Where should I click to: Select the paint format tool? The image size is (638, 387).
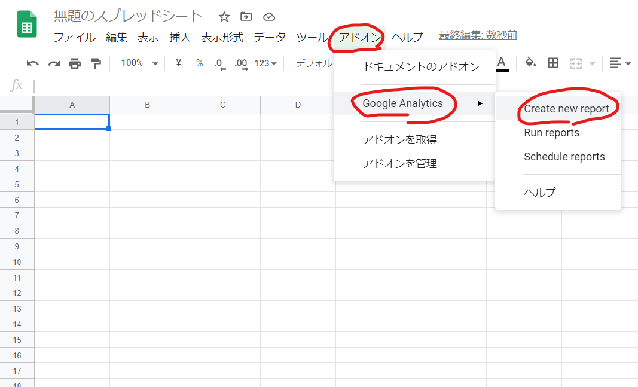pyautogui.click(x=96, y=63)
